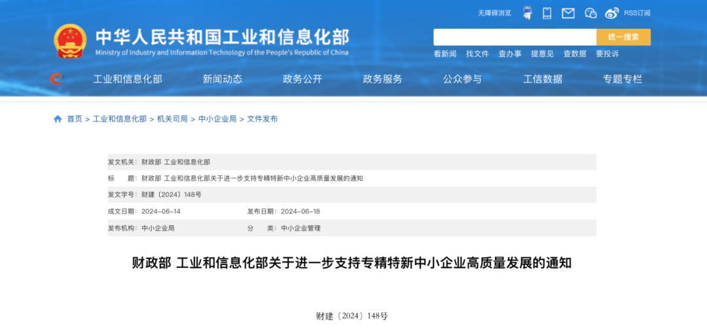Click the 统一搜索 search button

click(x=624, y=37)
